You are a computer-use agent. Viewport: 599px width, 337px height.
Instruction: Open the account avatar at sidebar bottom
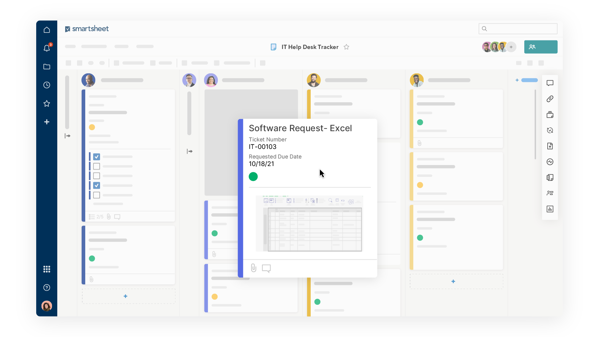47,306
